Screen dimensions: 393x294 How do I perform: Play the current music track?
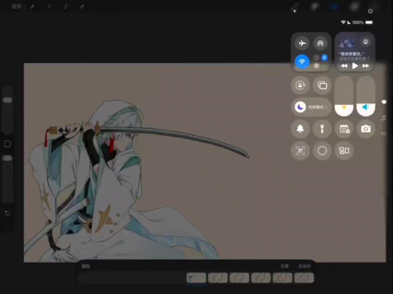355,66
